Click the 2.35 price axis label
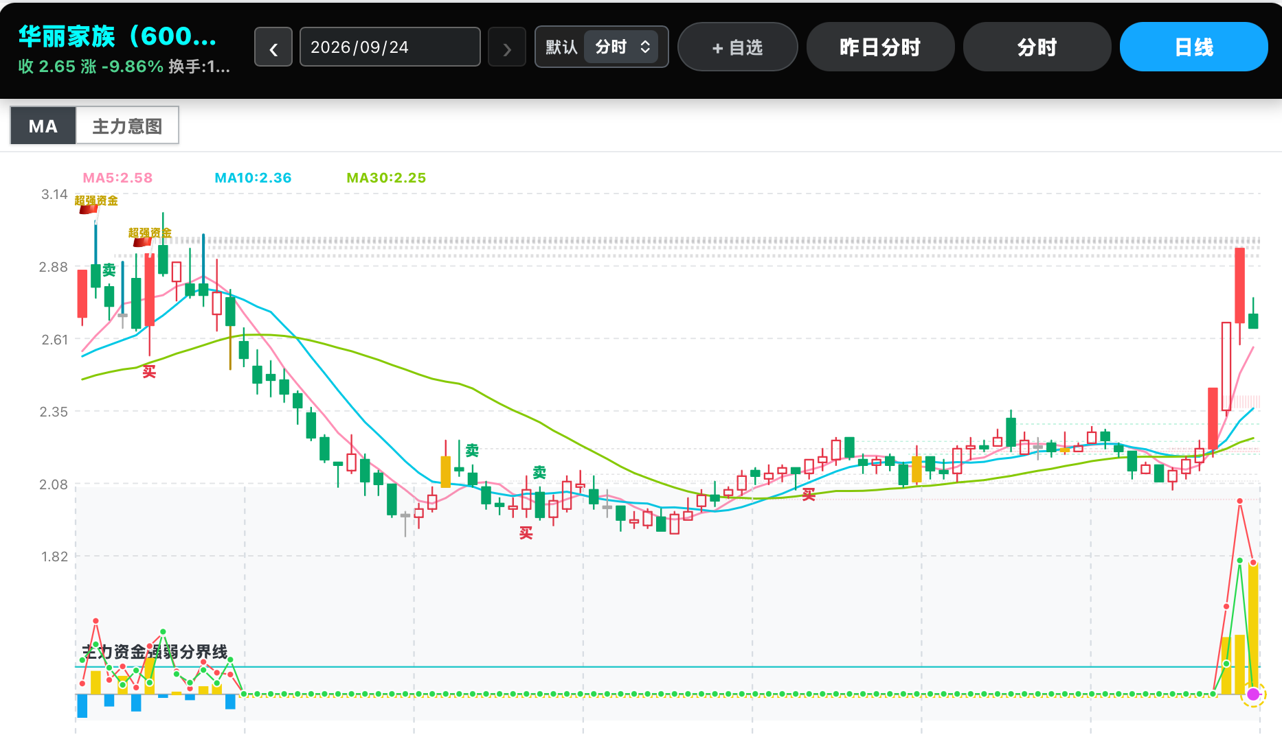Image resolution: width=1282 pixels, height=737 pixels. 54,412
